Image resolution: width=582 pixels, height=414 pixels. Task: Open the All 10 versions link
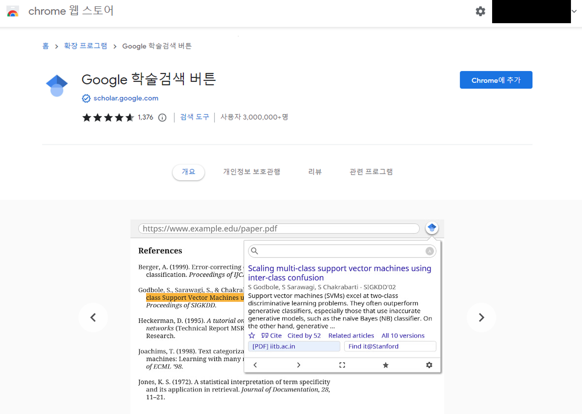[403, 336]
